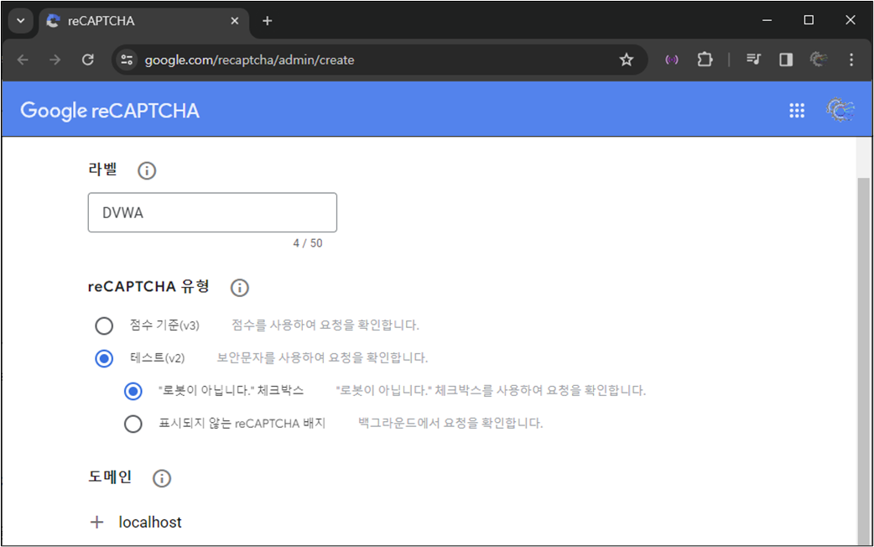
Task: Maximize the browser window
Action: pyautogui.click(x=809, y=21)
